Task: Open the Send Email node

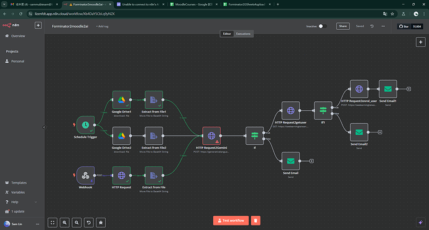Action: pyautogui.click(x=290, y=161)
